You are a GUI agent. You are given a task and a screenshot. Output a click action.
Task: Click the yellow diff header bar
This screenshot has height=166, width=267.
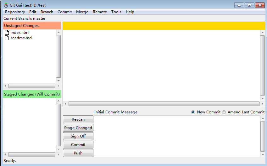pyautogui.click(x=164, y=26)
